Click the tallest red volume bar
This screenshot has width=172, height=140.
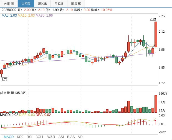156,104
